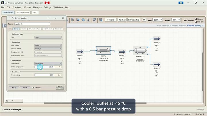207x116 pixels.
Task: Click the canvas vertical scrollbar
Action: pyautogui.click(x=202, y=72)
